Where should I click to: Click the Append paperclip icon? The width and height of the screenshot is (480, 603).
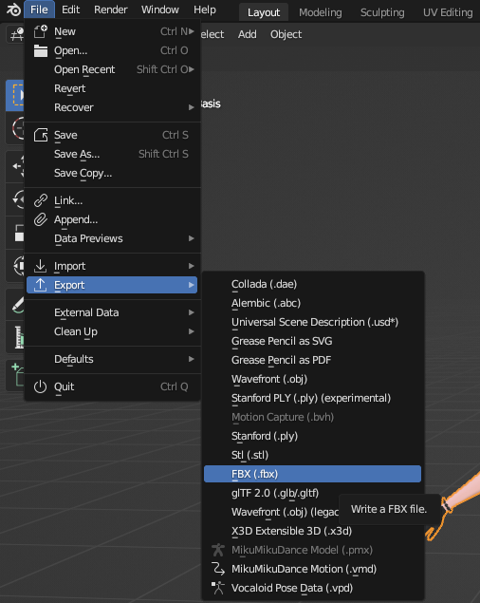click(x=41, y=219)
